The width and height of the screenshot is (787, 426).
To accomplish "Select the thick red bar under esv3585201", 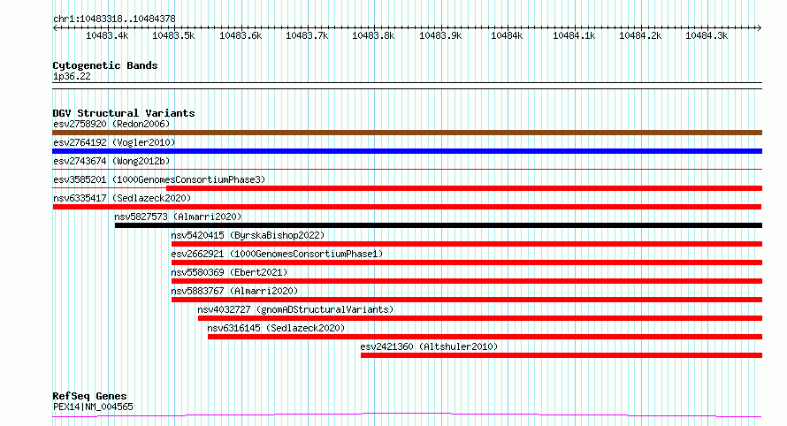I will [464, 188].
